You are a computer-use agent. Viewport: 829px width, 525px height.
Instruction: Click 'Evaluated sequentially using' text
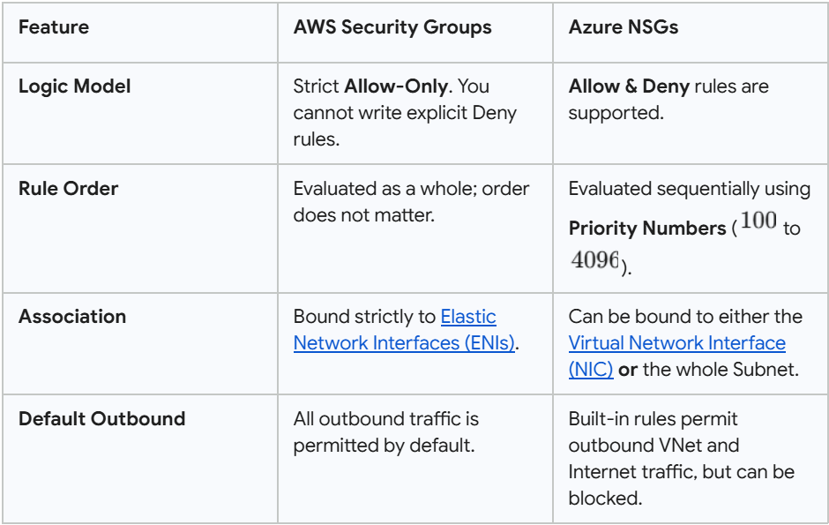click(690, 189)
